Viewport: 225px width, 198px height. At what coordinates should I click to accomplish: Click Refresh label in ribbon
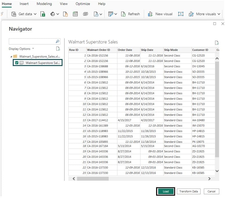click(134, 14)
